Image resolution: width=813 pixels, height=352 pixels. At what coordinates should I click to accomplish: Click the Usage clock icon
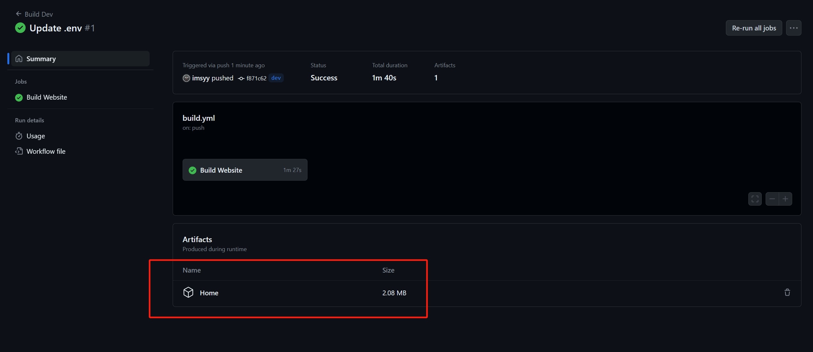19,136
